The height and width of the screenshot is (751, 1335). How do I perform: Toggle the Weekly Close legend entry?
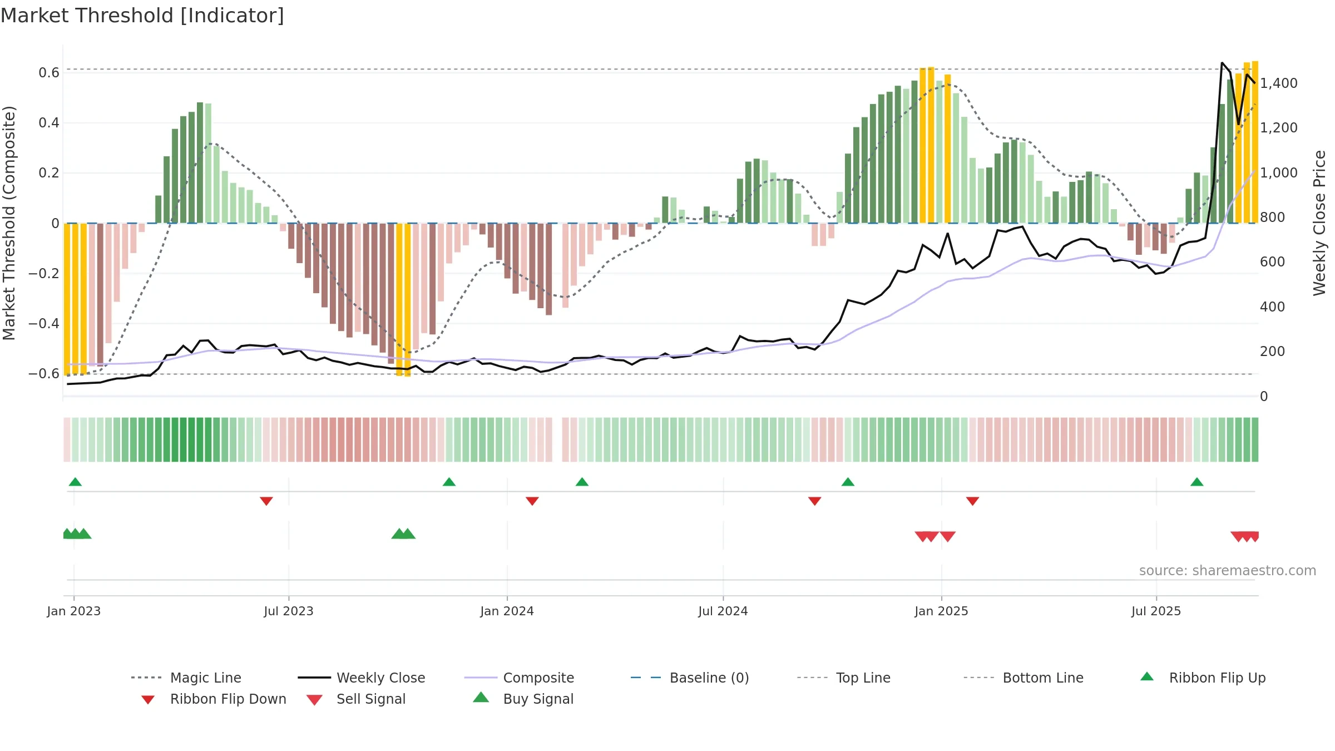pos(362,678)
